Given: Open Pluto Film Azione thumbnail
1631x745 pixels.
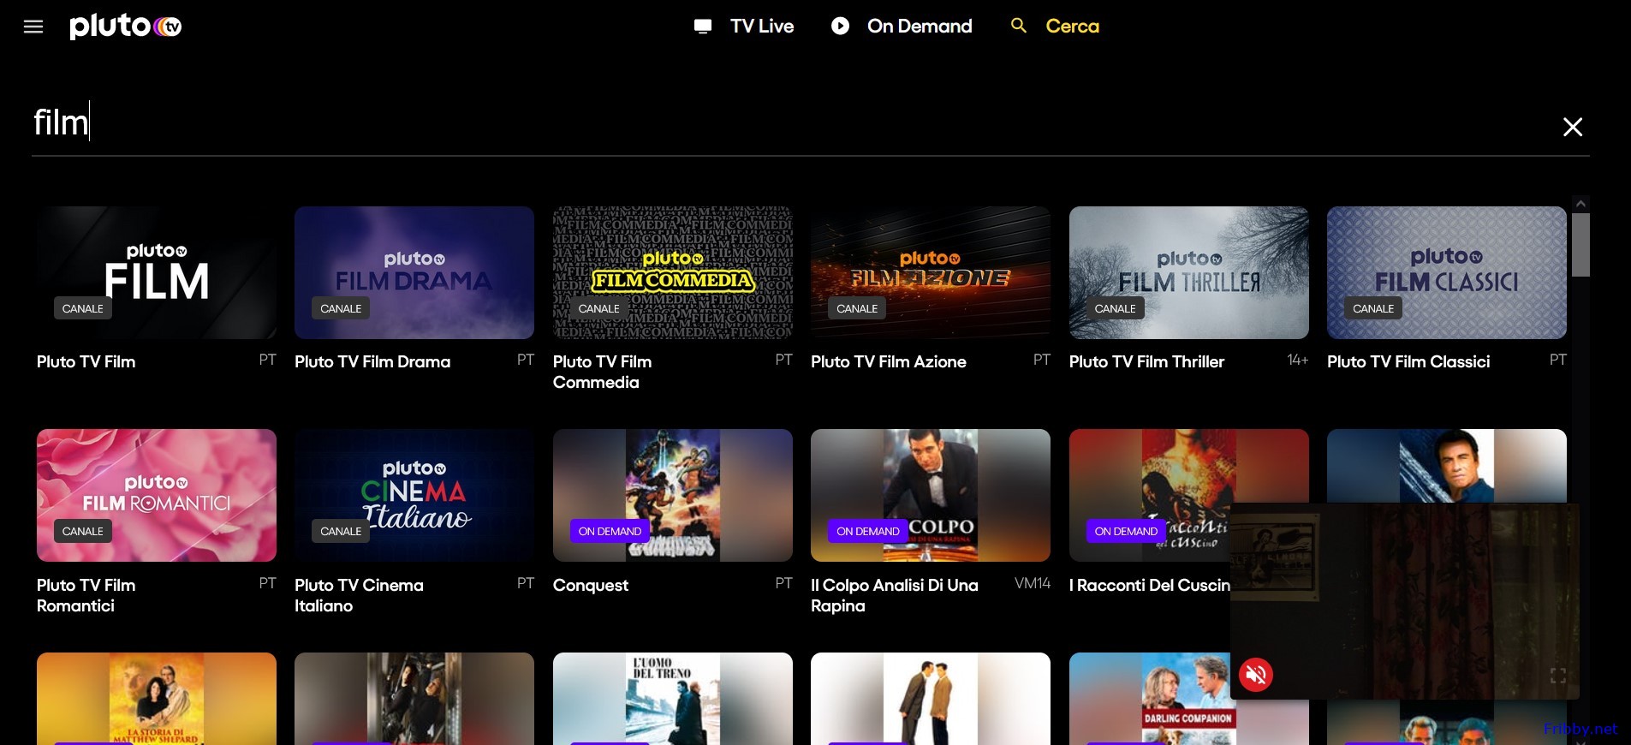Looking at the screenshot, I should 931,272.
